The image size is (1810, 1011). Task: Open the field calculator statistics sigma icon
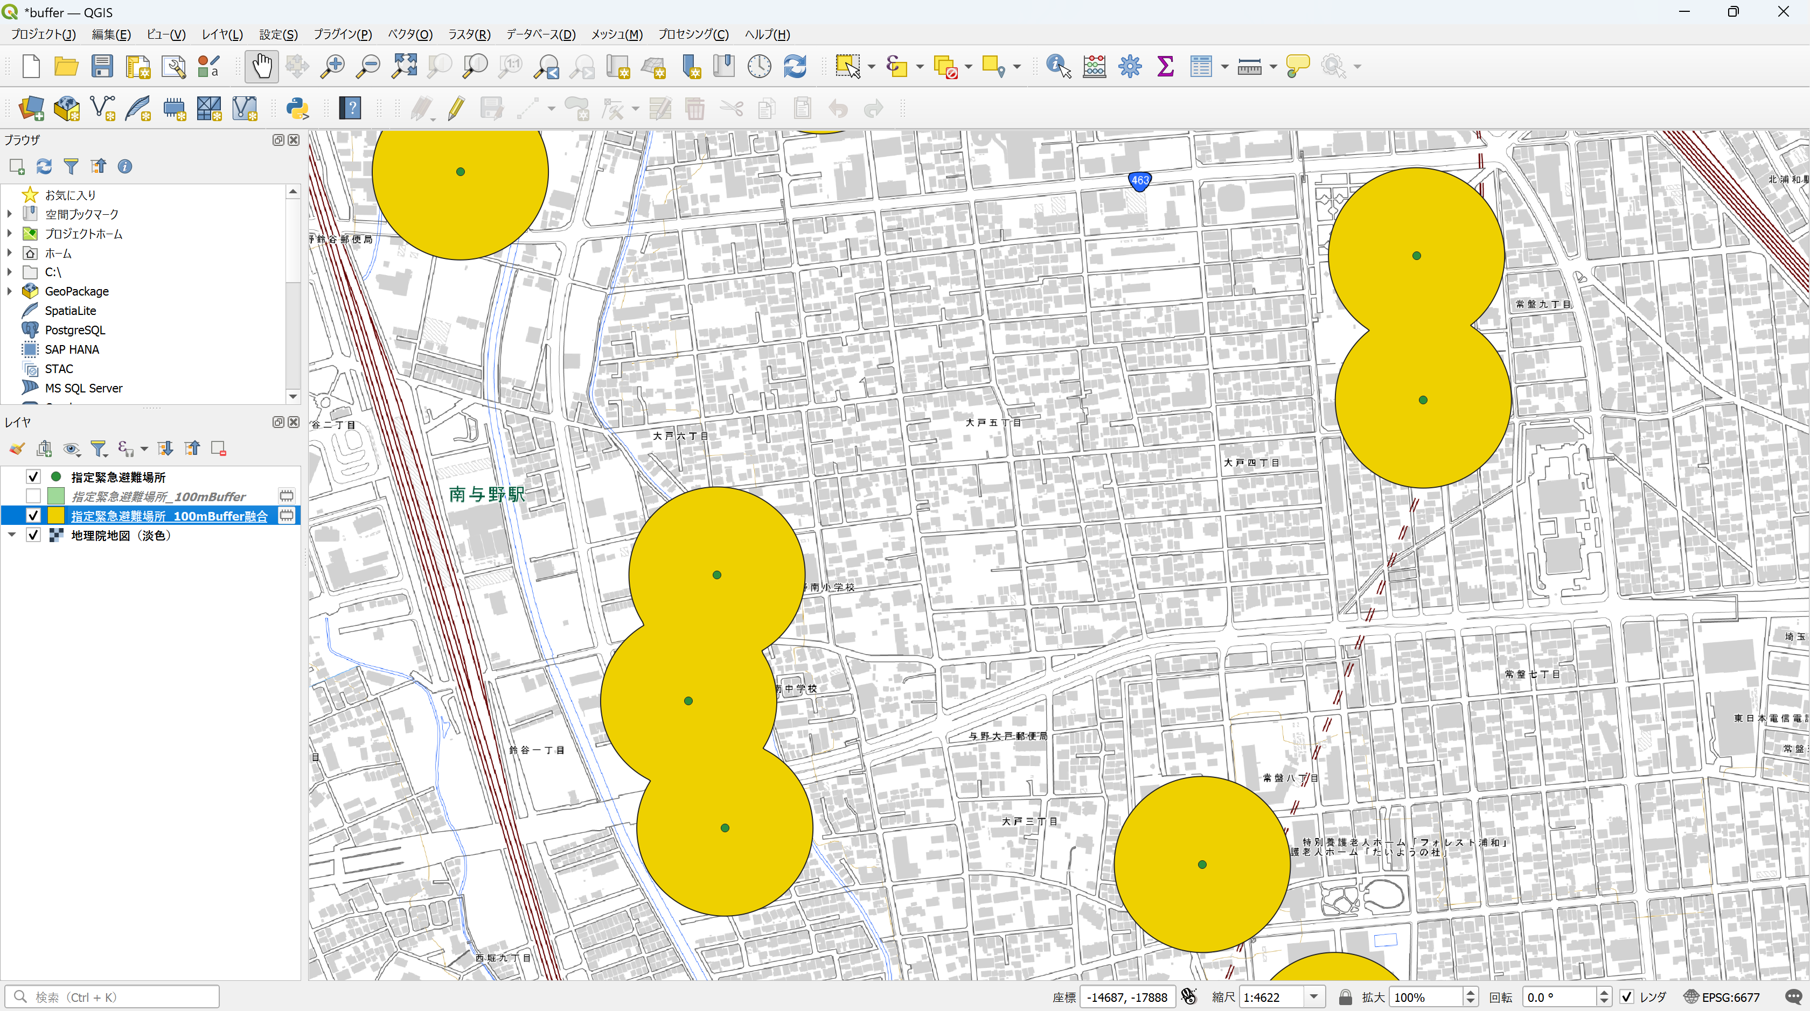pos(1165,67)
